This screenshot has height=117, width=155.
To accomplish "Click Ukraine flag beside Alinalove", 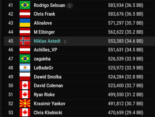I will [x=25, y=23].
